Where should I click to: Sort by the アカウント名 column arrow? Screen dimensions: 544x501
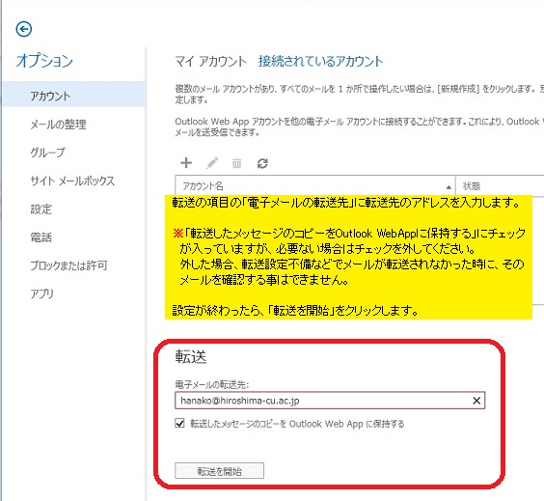click(449, 187)
